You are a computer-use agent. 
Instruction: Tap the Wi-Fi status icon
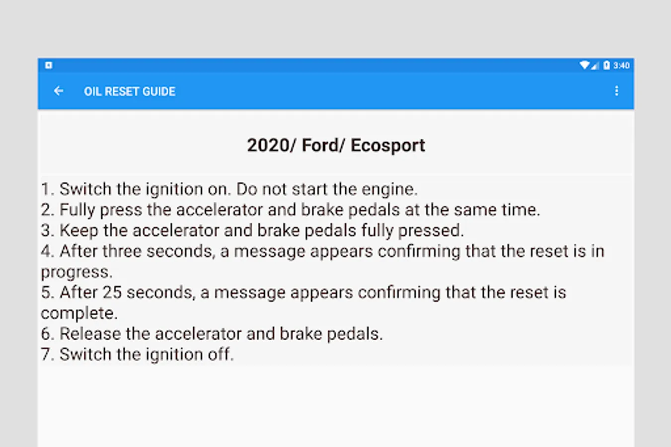[584, 65]
